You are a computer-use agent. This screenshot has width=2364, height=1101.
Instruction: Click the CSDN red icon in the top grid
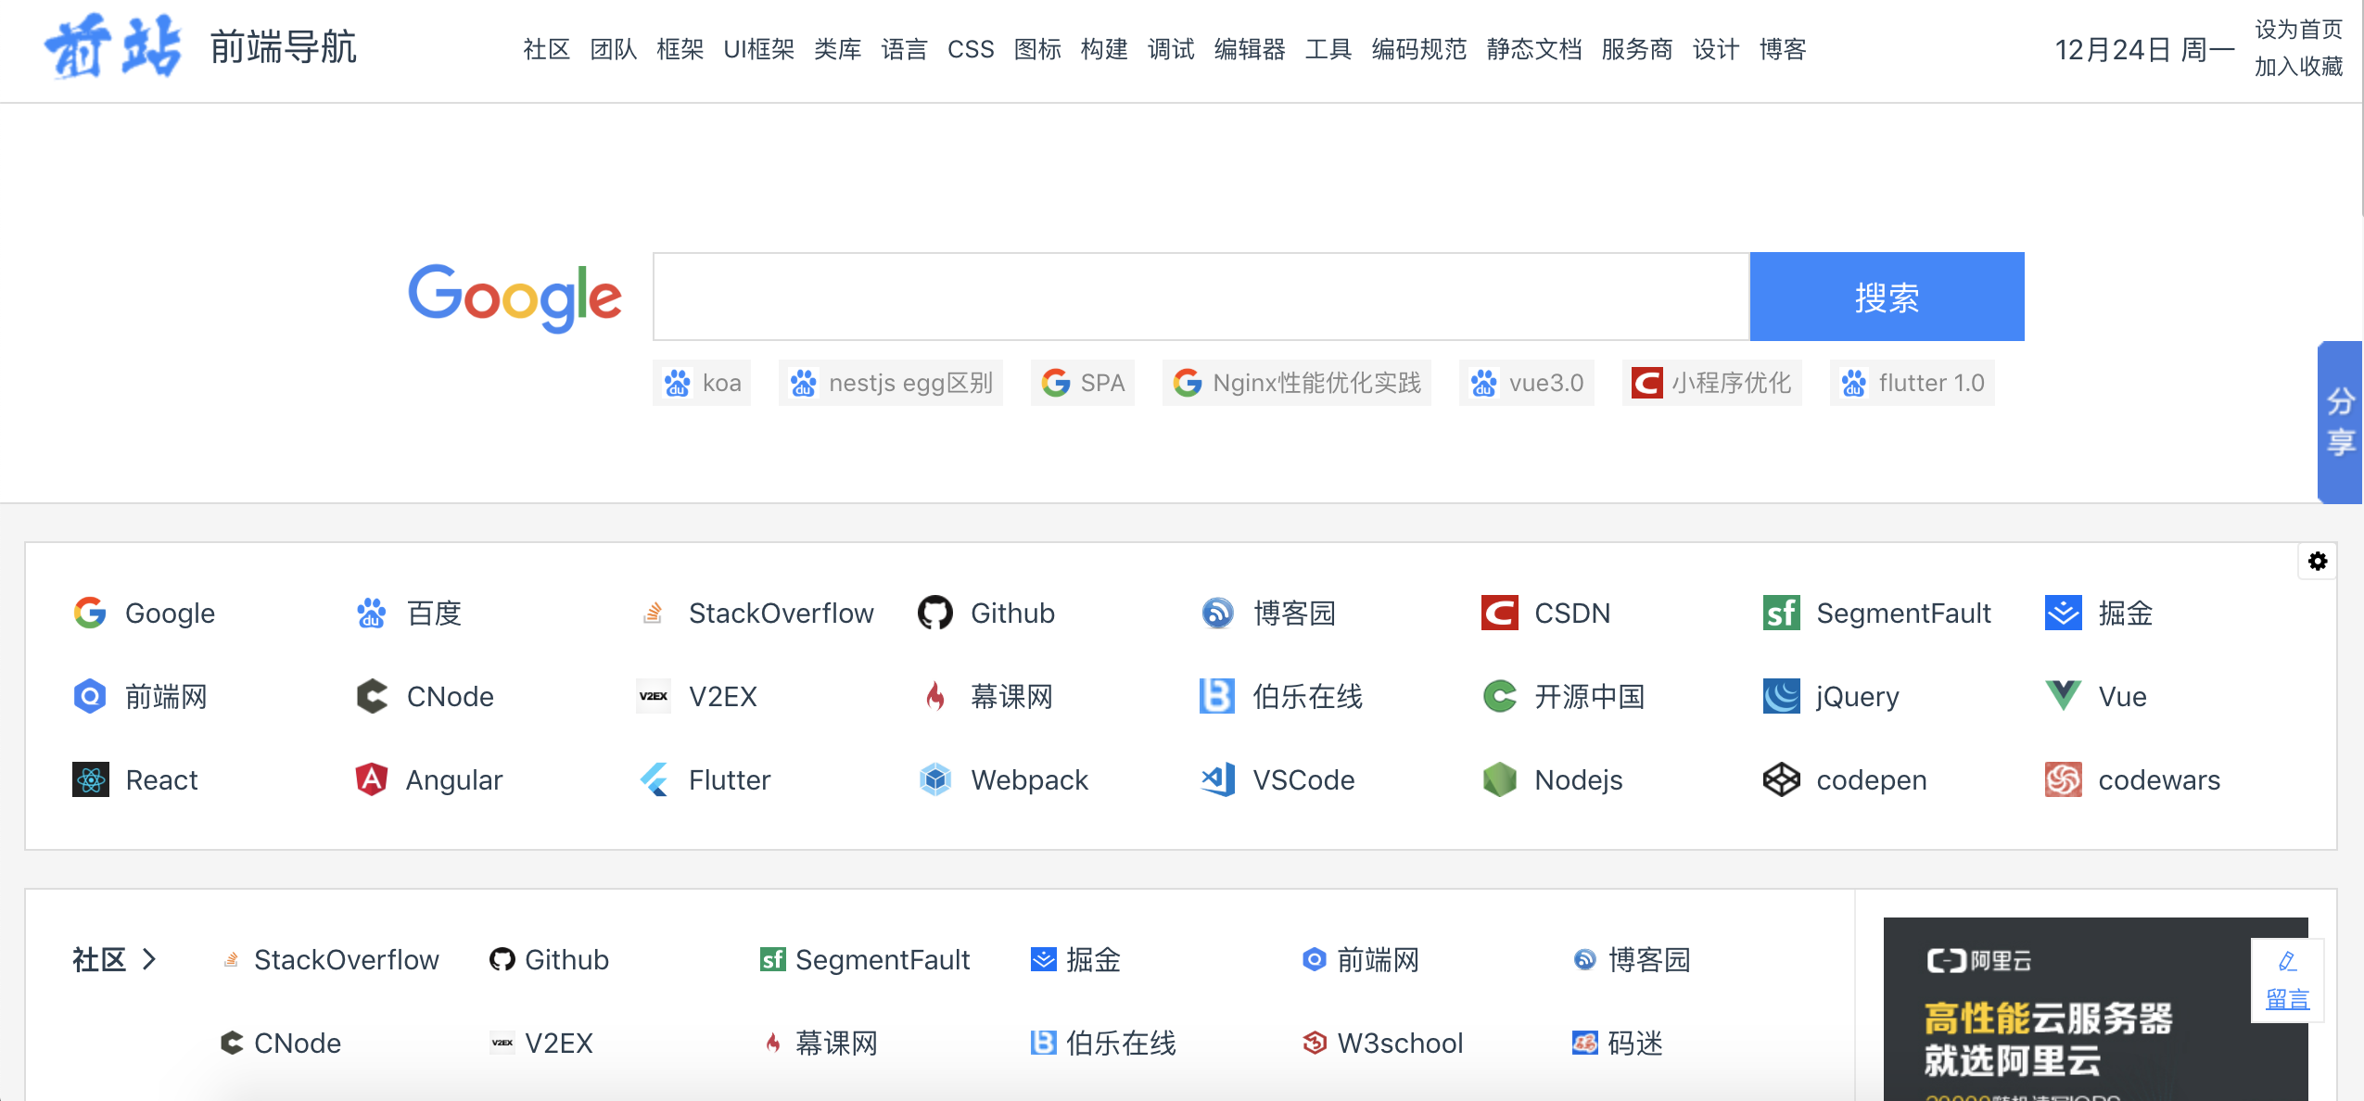[x=1499, y=613]
